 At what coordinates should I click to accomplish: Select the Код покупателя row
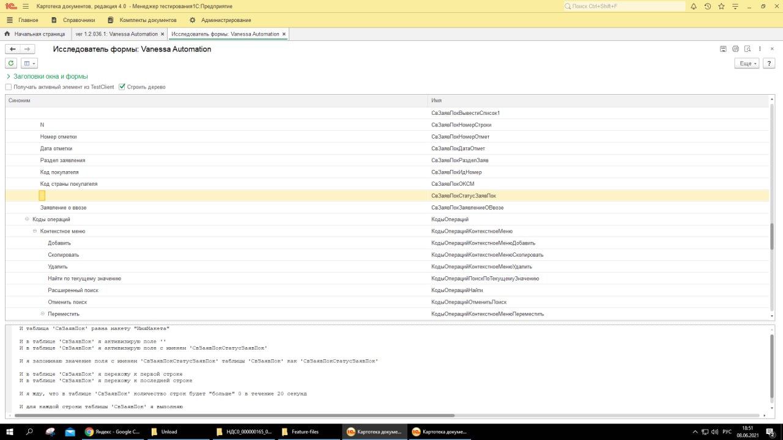[x=387, y=172]
